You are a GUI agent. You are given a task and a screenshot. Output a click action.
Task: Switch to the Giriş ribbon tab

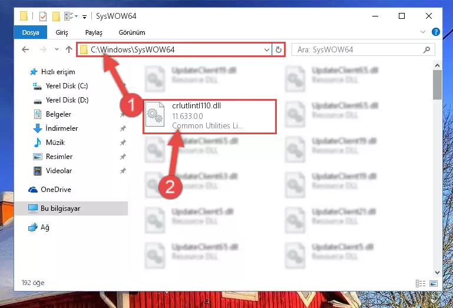click(x=61, y=32)
